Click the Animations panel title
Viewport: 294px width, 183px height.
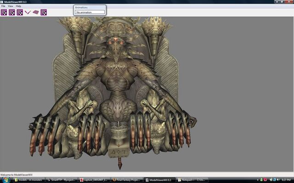coord(81,7)
